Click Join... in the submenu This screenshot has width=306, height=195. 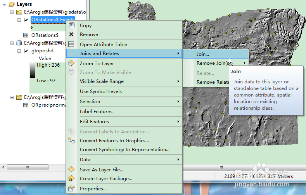[216, 54]
